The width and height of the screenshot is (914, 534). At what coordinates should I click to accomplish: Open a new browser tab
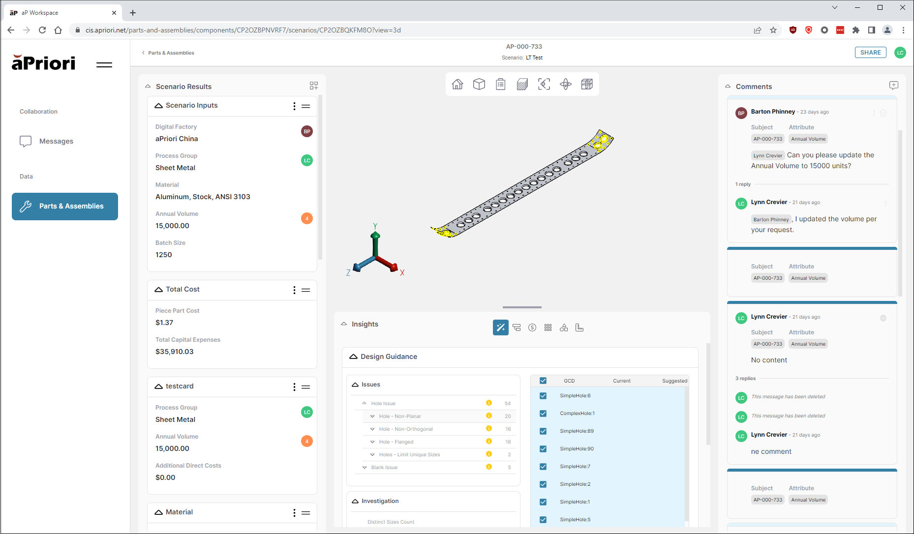click(133, 13)
